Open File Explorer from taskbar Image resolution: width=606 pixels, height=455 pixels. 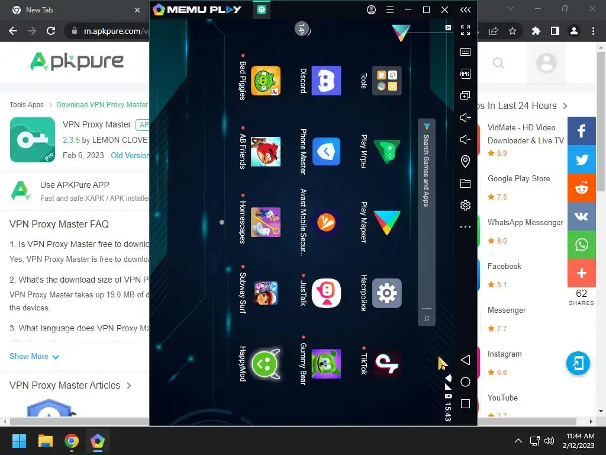[x=45, y=441]
